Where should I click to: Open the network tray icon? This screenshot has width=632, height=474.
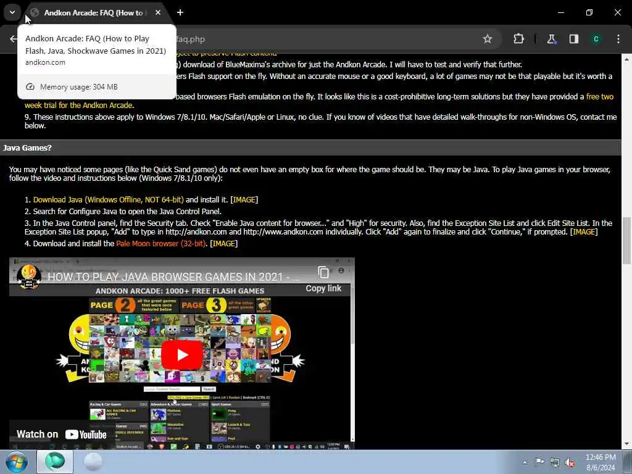coord(555,462)
